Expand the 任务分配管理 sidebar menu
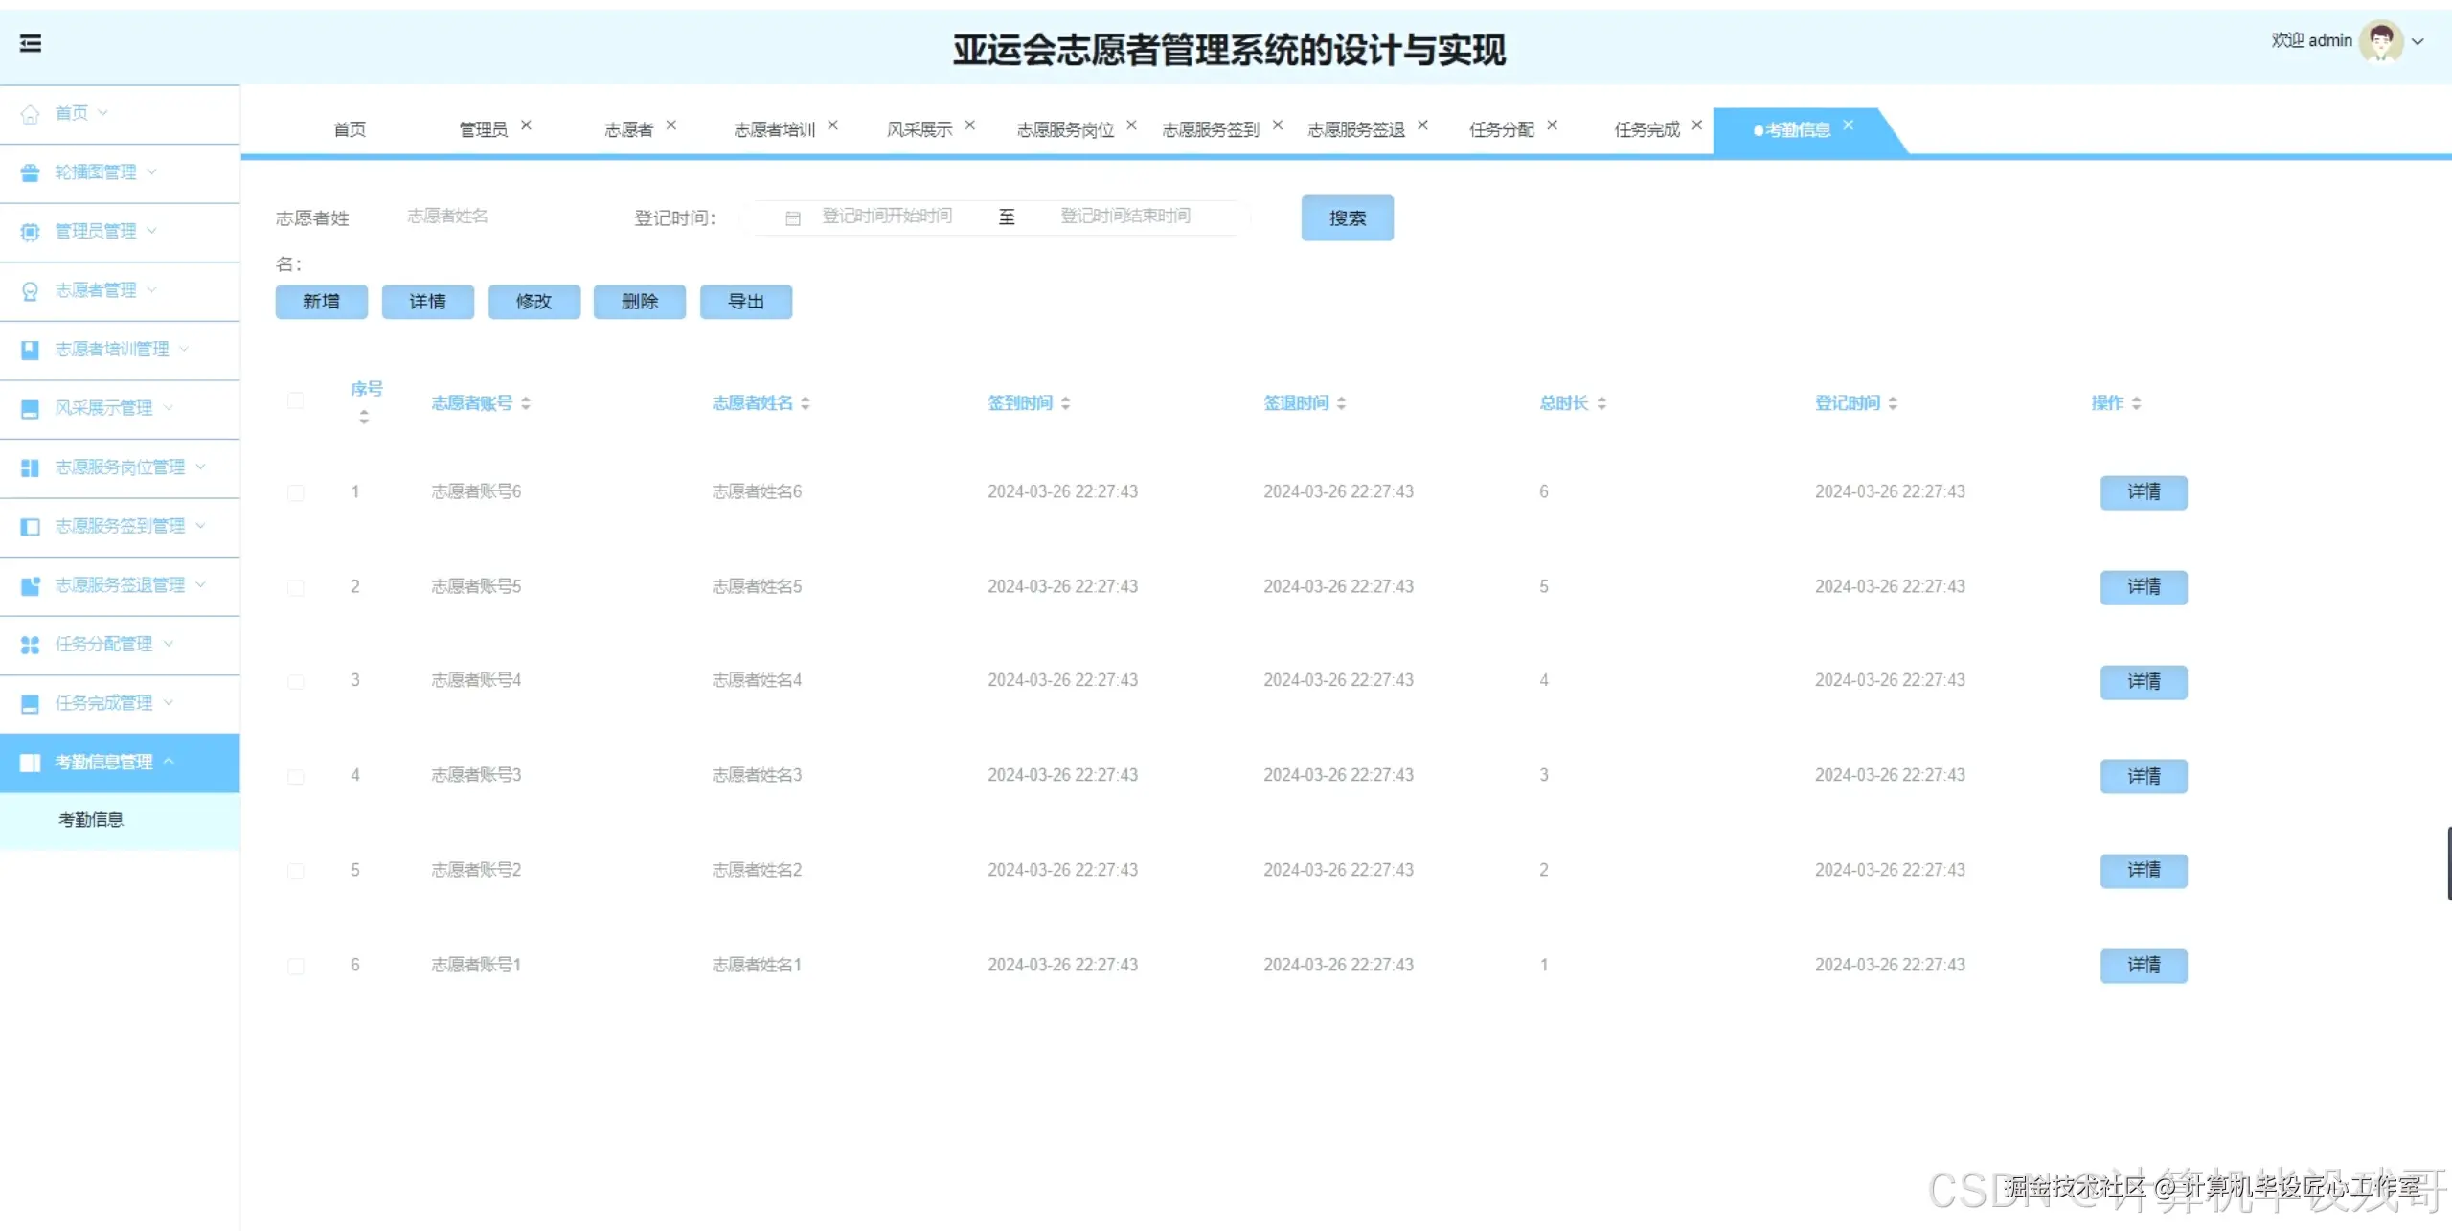This screenshot has width=2452, height=1231. coord(102,644)
